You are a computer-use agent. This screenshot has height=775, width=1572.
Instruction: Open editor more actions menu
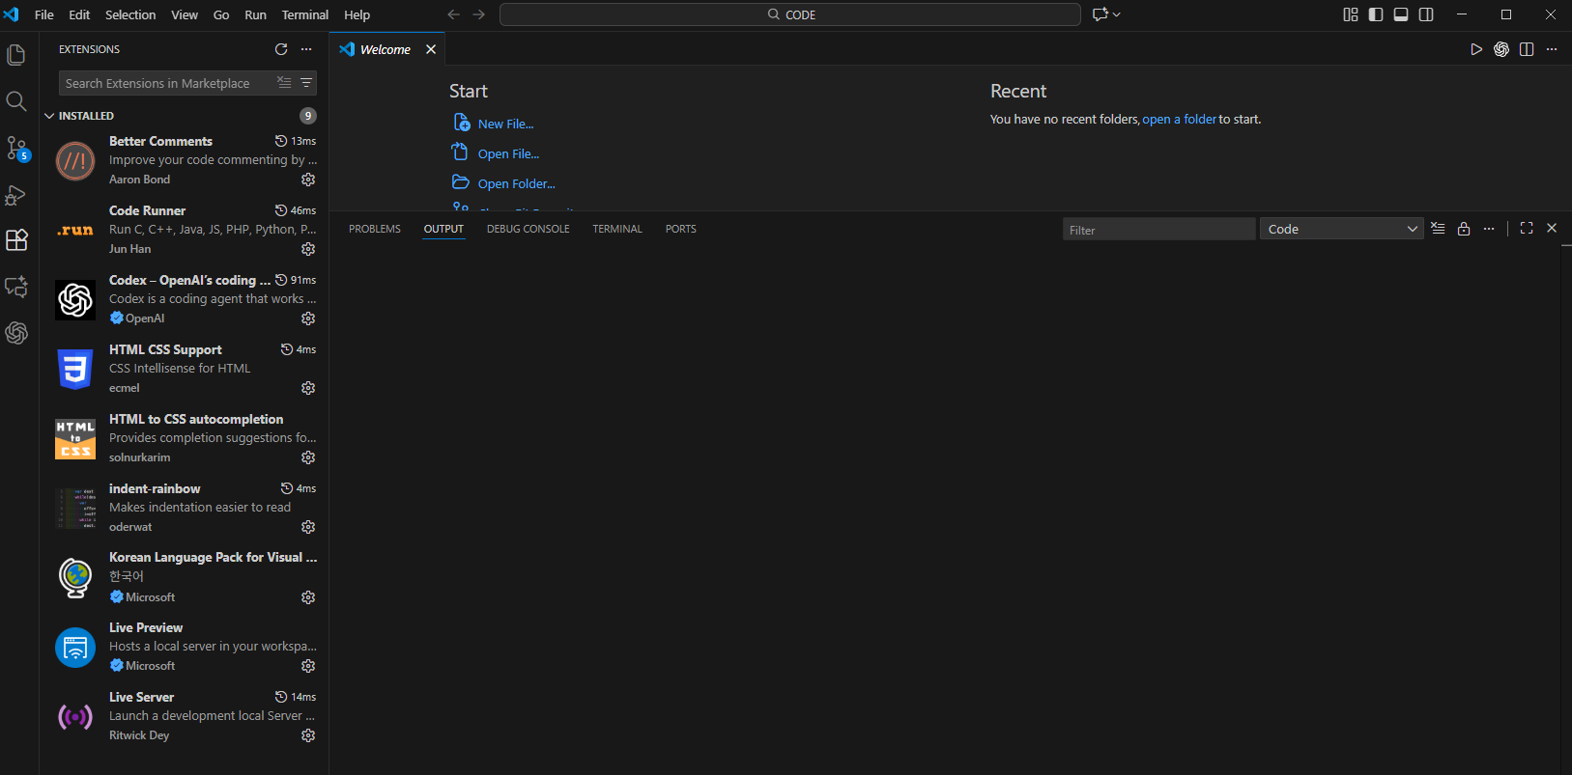1552,49
